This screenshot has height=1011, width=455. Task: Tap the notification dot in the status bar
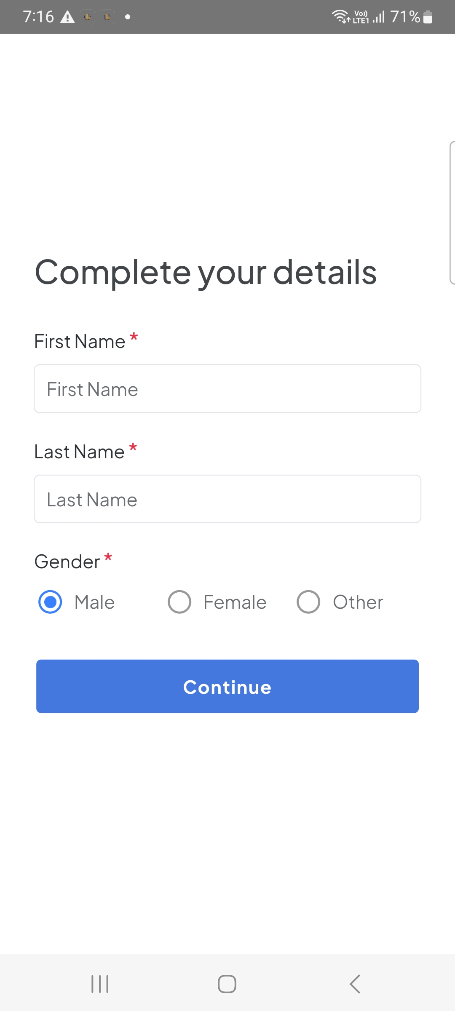(x=128, y=17)
